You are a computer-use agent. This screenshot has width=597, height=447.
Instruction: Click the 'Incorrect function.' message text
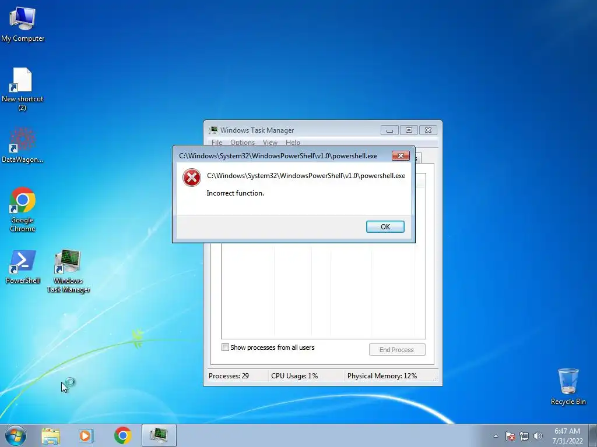click(236, 193)
